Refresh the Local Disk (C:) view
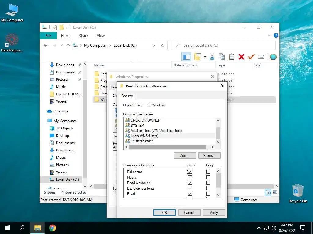This screenshot has height=234, width=313. click(163, 46)
